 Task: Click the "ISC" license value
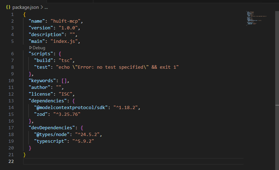65,94
